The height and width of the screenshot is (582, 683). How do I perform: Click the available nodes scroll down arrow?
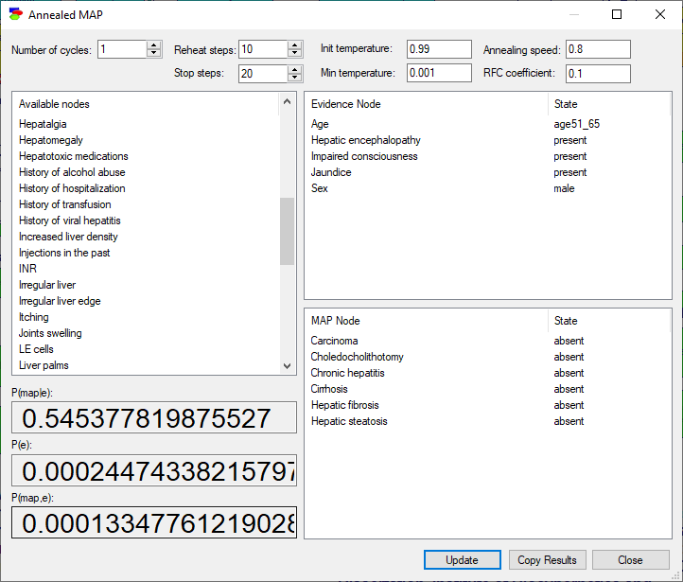pyautogui.click(x=287, y=366)
